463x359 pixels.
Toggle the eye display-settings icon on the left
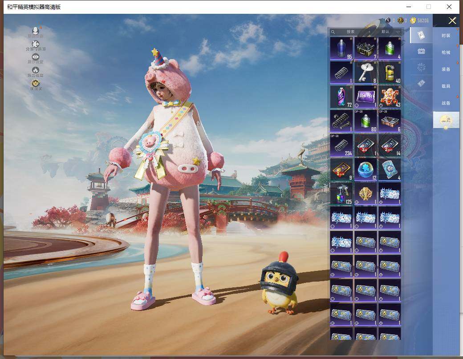tap(36, 58)
